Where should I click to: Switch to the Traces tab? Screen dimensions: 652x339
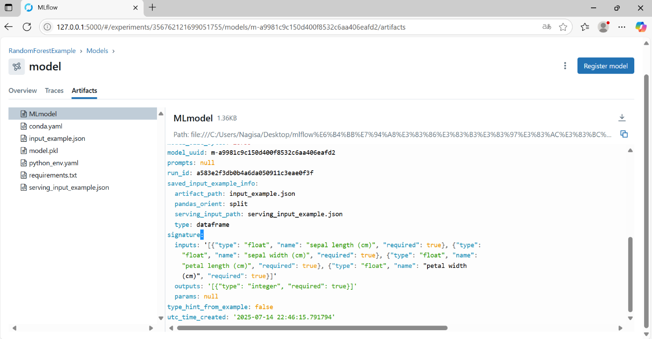click(x=54, y=91)
